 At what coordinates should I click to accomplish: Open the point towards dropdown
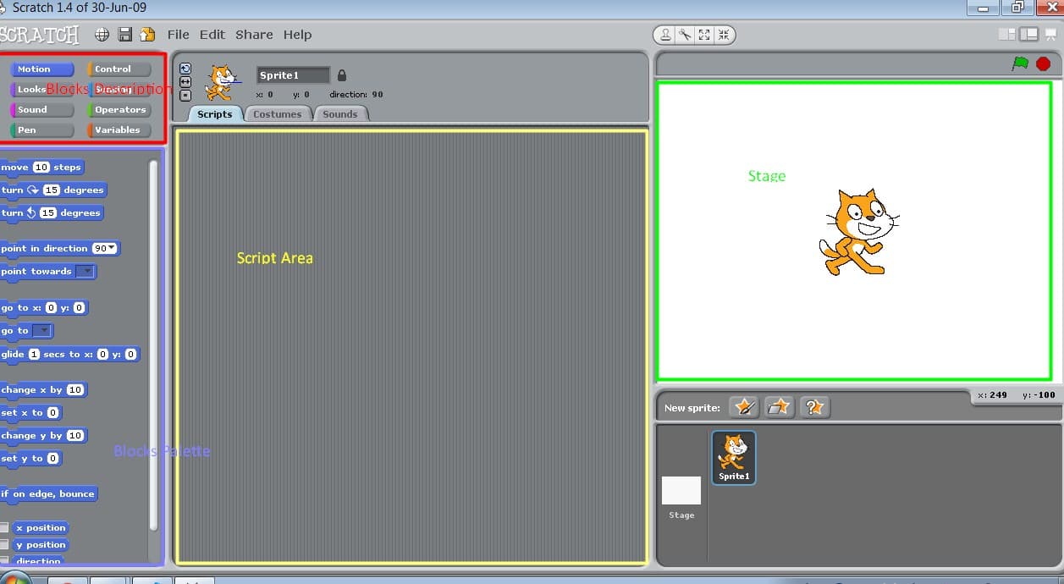click(85, 272)
